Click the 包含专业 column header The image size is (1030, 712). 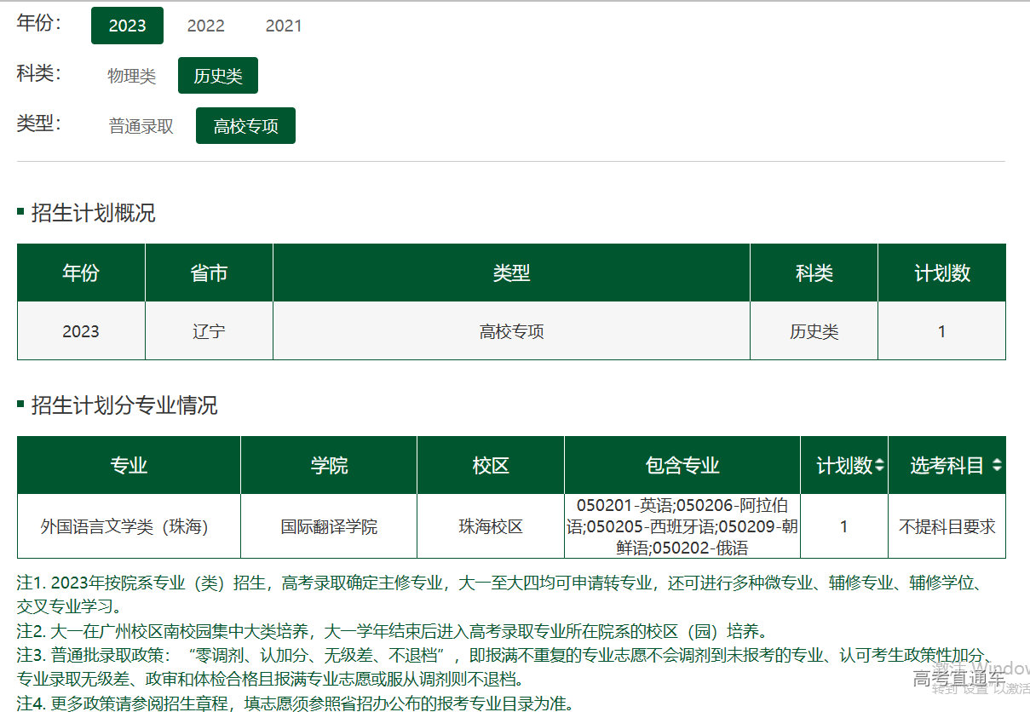point(682,466)
